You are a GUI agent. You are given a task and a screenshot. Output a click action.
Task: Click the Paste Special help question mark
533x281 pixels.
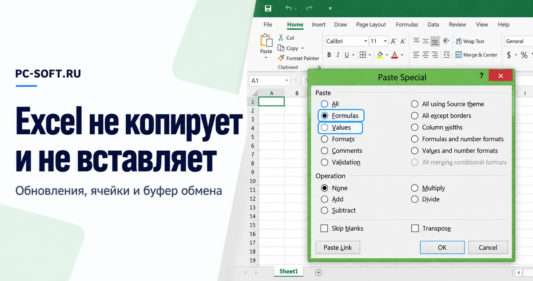point(481,76)
